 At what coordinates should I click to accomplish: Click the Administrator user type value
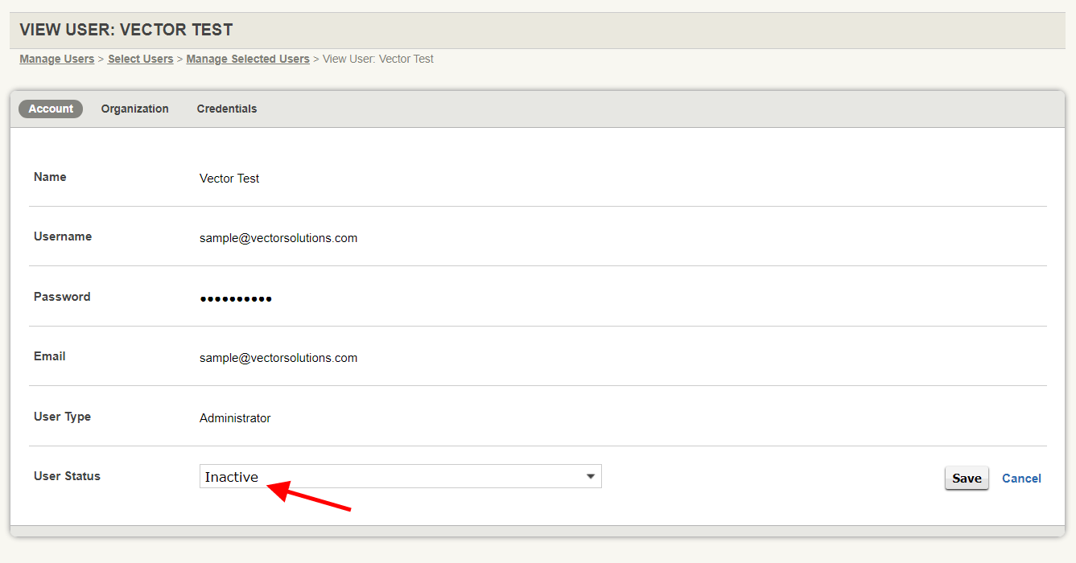pos(235,417)
